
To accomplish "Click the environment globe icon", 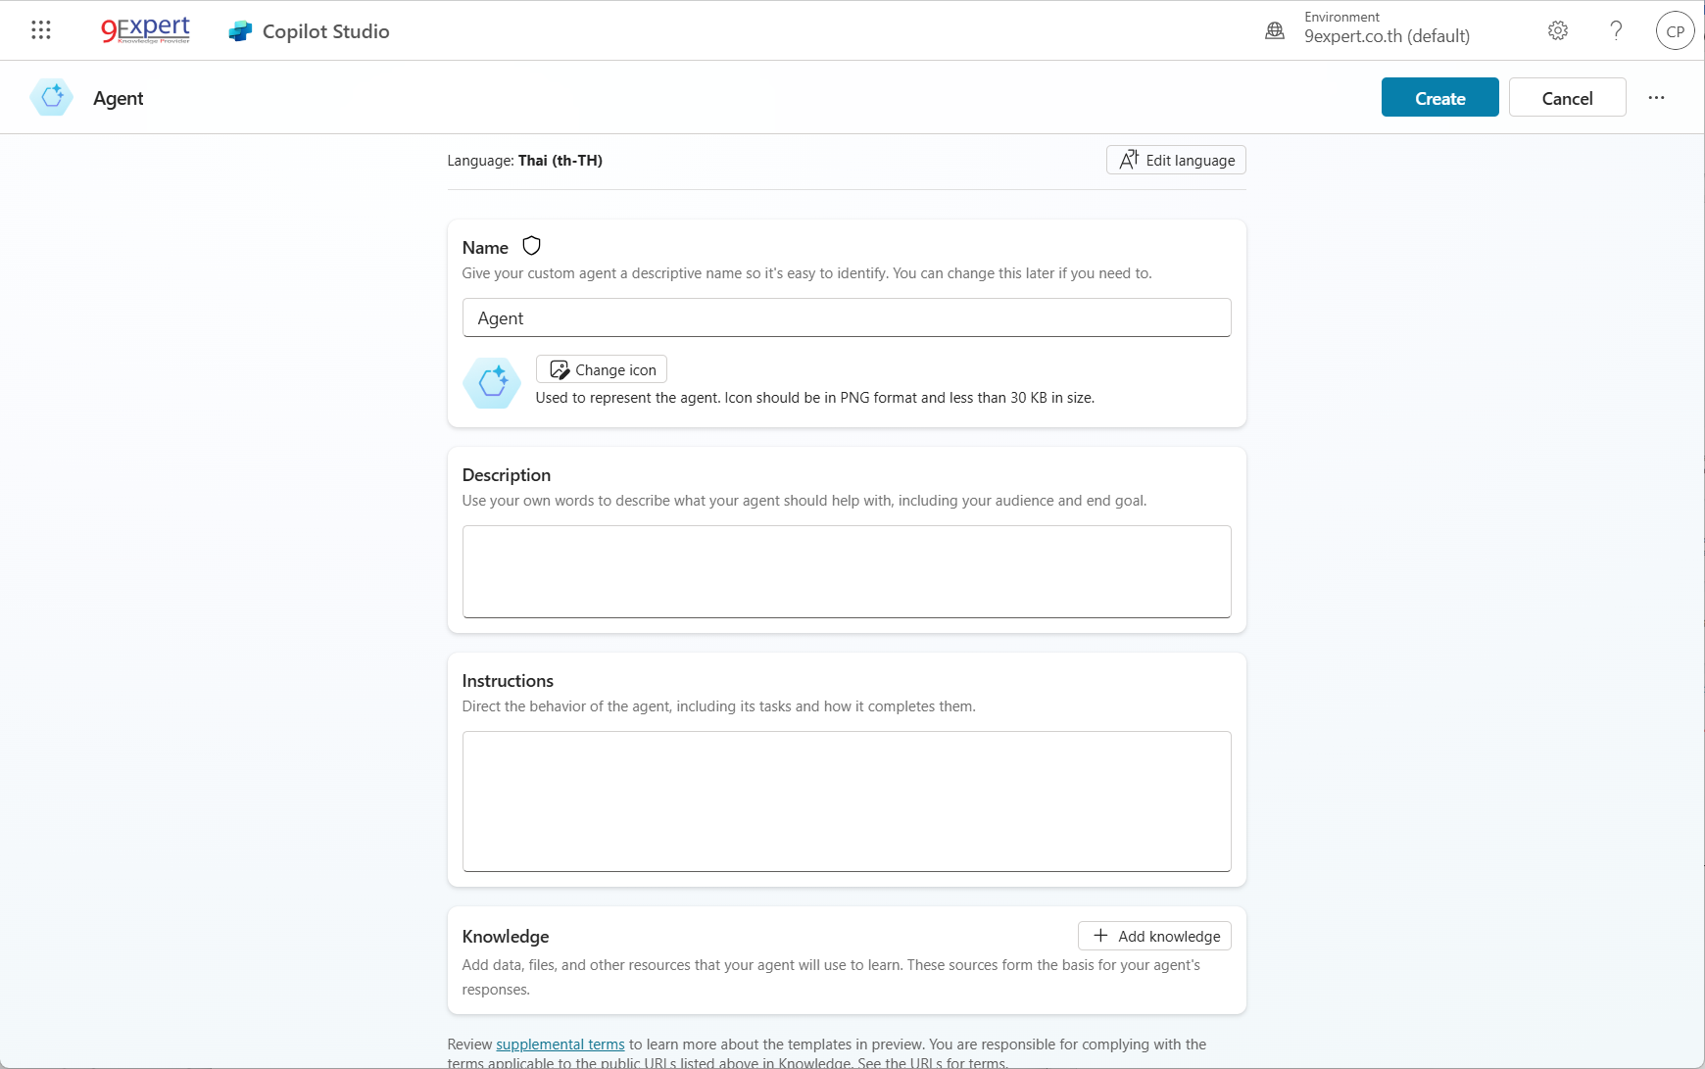I will [x=1274, y=30].
